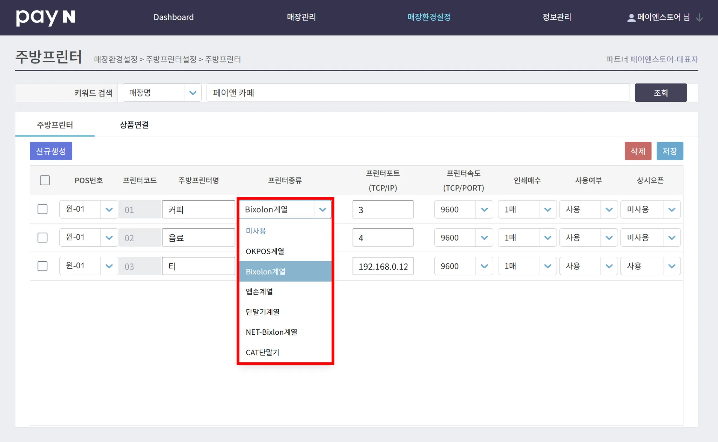The image size is (718, 442).
Task: Open the 매장명 keyword type dropdown
Action: point(162,93)
